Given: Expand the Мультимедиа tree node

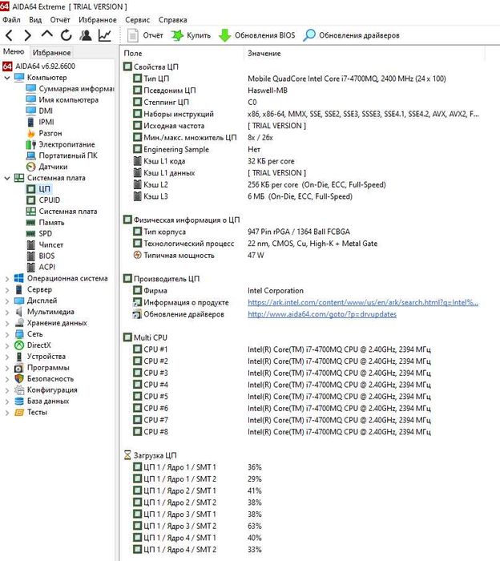Looking at the screenshot, I should pos(6,313).
